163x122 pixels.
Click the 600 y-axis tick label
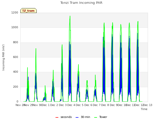16,57
